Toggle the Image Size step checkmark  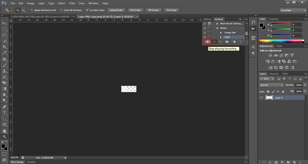[x=205, y=33]
